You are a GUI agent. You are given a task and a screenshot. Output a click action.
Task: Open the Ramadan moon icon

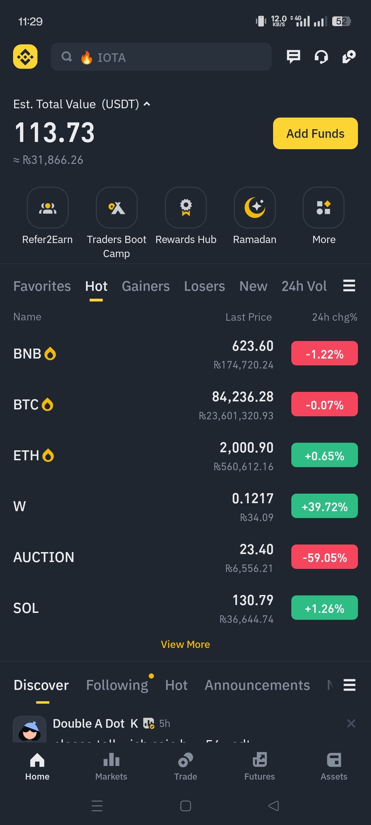click(x=255, y=208)
